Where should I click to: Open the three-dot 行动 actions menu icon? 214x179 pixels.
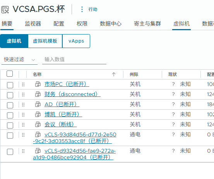pyautogui.click(x=82, y=9)
